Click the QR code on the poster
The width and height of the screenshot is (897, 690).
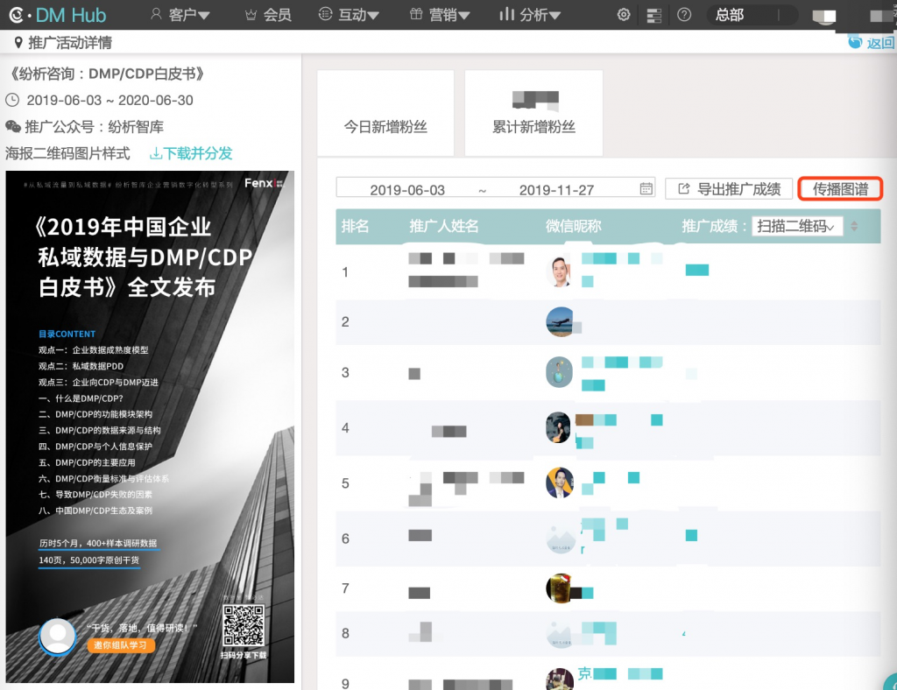pos(243,625)
